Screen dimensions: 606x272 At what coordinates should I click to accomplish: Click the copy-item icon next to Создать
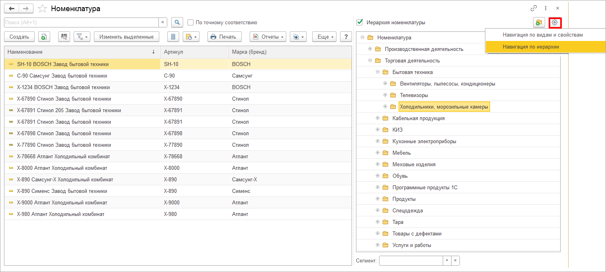[x=44, y=37]
